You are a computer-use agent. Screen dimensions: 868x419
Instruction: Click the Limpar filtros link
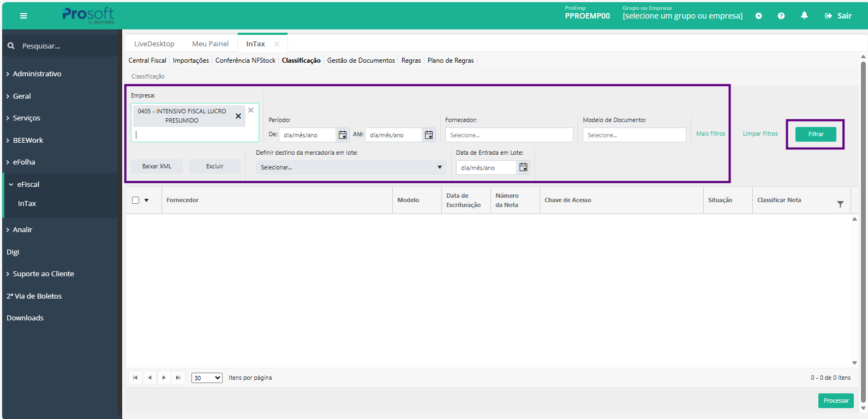760,133
